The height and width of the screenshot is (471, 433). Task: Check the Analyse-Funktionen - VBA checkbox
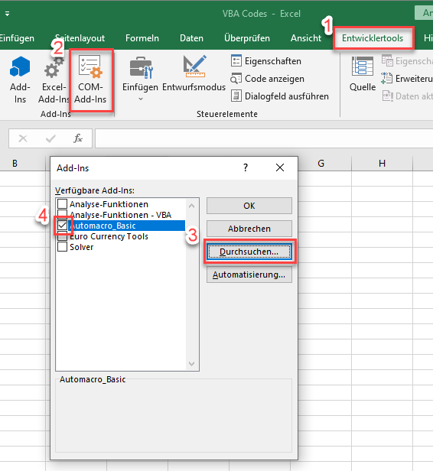[62, 214]
